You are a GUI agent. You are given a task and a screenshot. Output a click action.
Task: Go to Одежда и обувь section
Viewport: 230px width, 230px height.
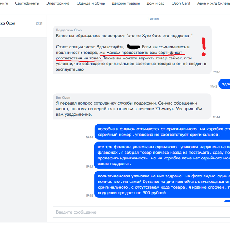pos(90,3)
